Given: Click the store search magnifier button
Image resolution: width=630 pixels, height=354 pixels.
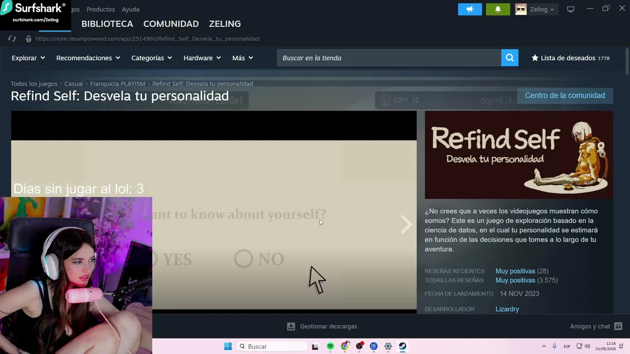Looking at the screenshot, I should pyautogui.click(x=510, y=58).
